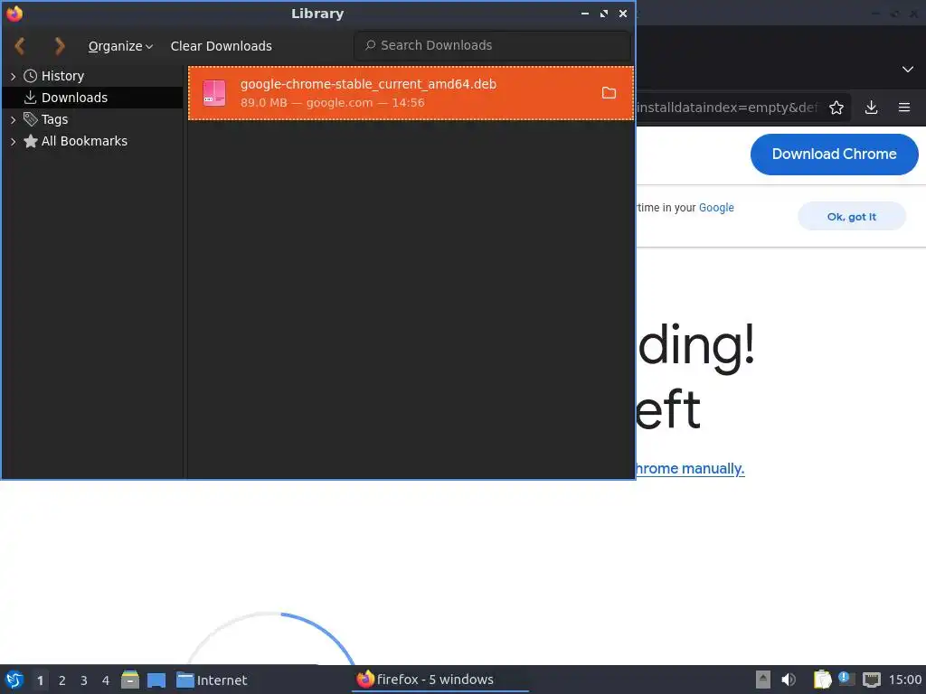Expand the All Bookmarks tree item
Viewport: 926px width, 694px height.
(x=13, y=142)
